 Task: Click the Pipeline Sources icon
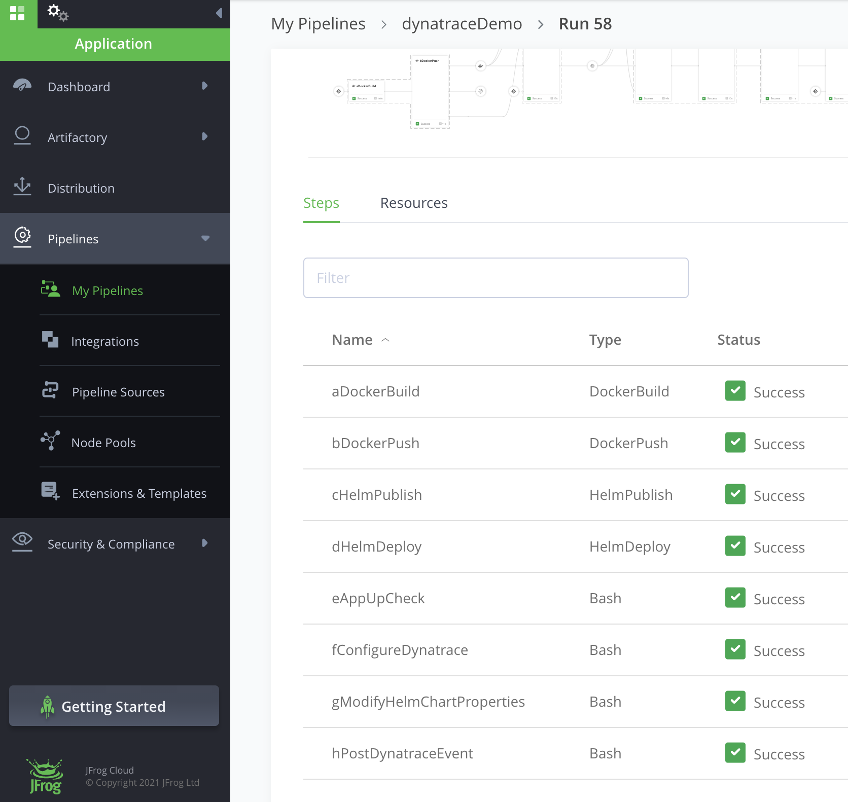click(x=50, y=390)
